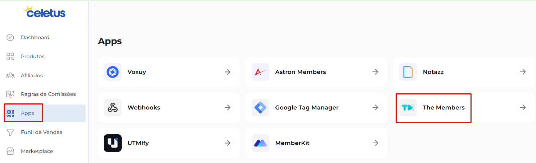This screenshot has height=163, width=536.
Task: Click arrow next to Google Tag Manager
Action: [x=375, y=107]
